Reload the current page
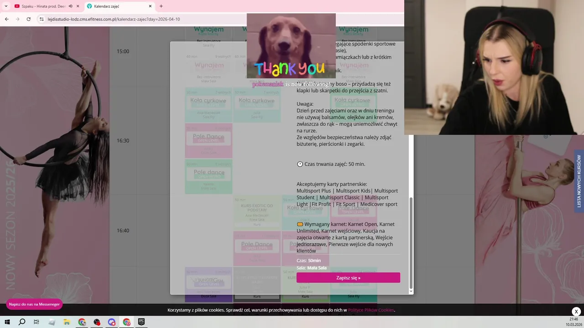Viewport: 584px width, 328px height. click(29, 19)
